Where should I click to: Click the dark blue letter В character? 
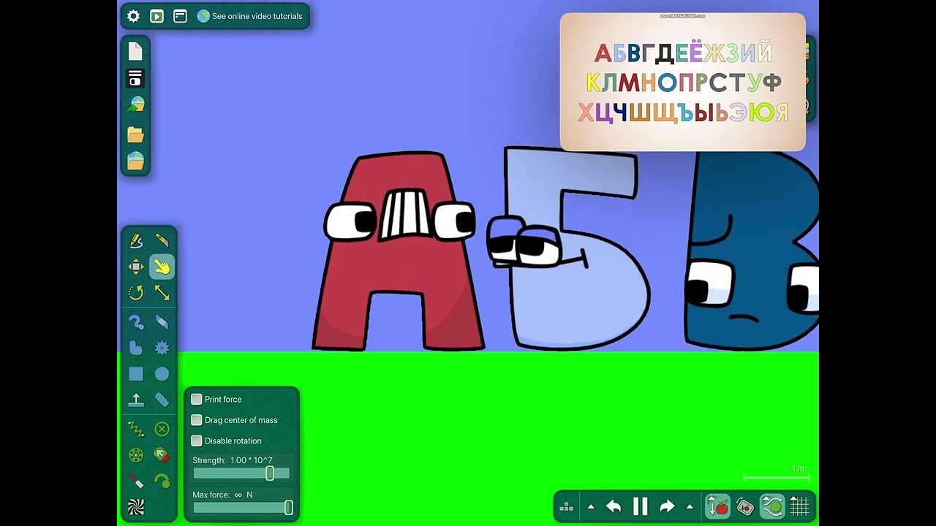(x=751, y=252)
